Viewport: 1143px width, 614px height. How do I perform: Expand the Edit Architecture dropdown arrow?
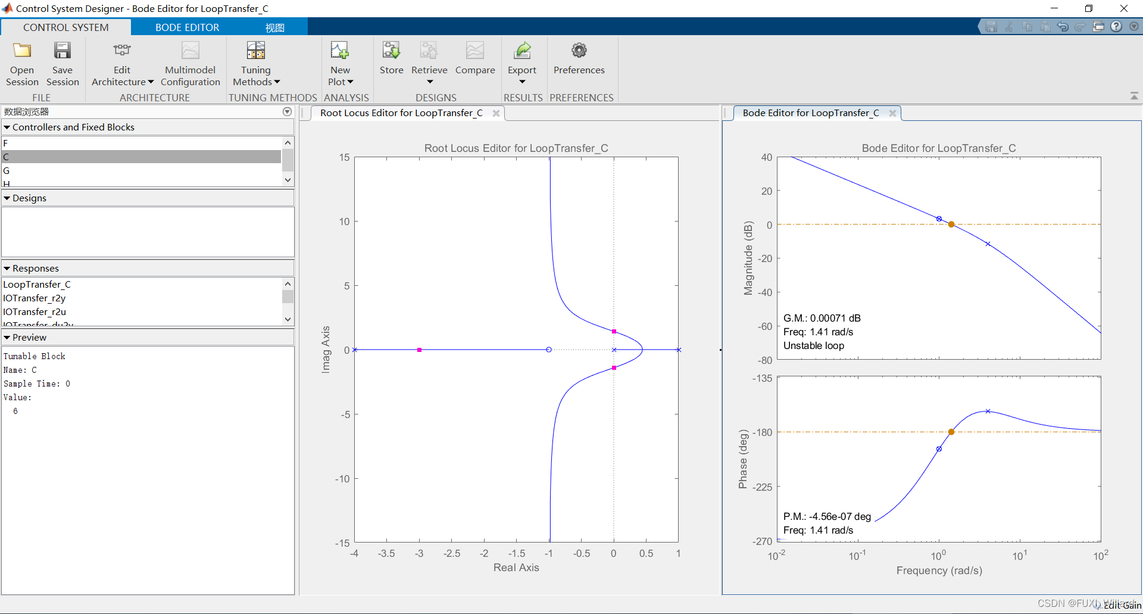tap(151, 82)
